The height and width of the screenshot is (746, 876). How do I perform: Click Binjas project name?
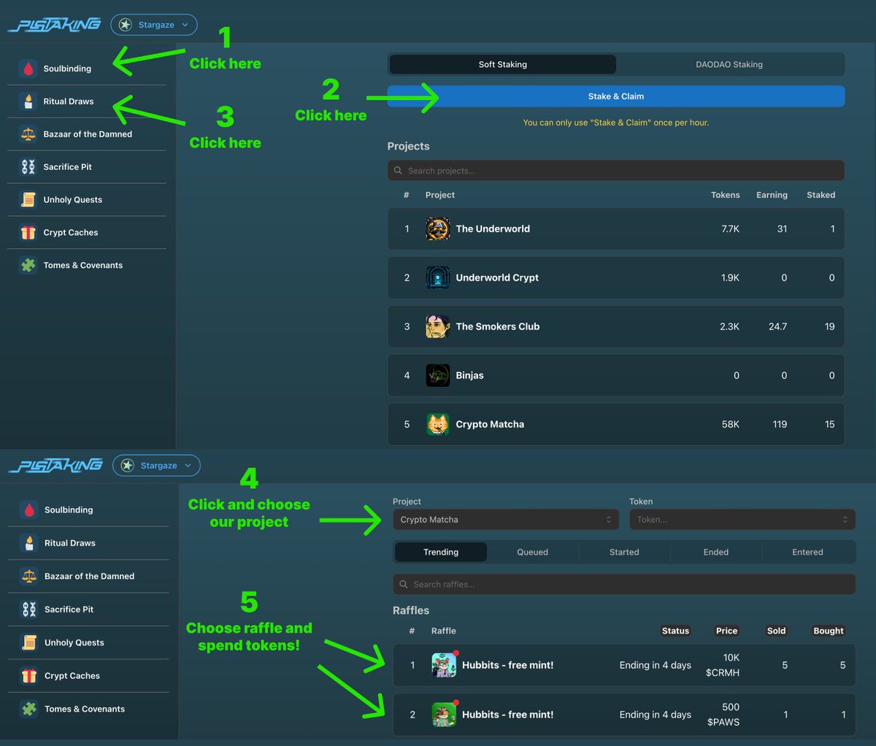click(469, 375)
